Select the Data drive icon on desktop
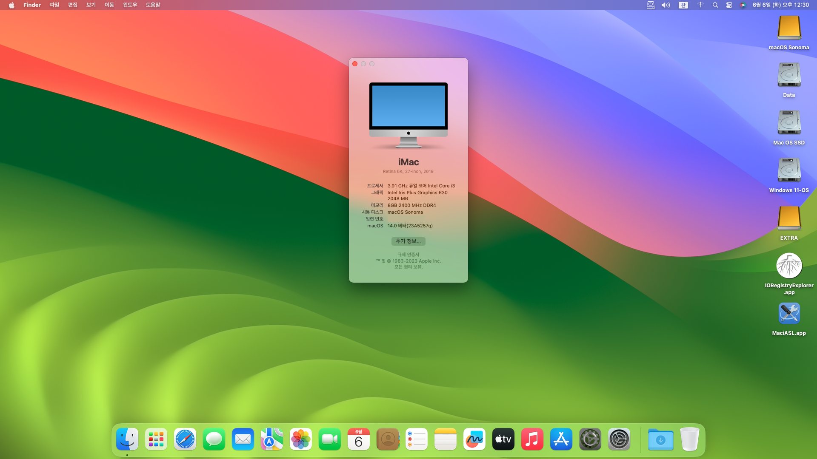The image size is (817, 459). (789, 75)
